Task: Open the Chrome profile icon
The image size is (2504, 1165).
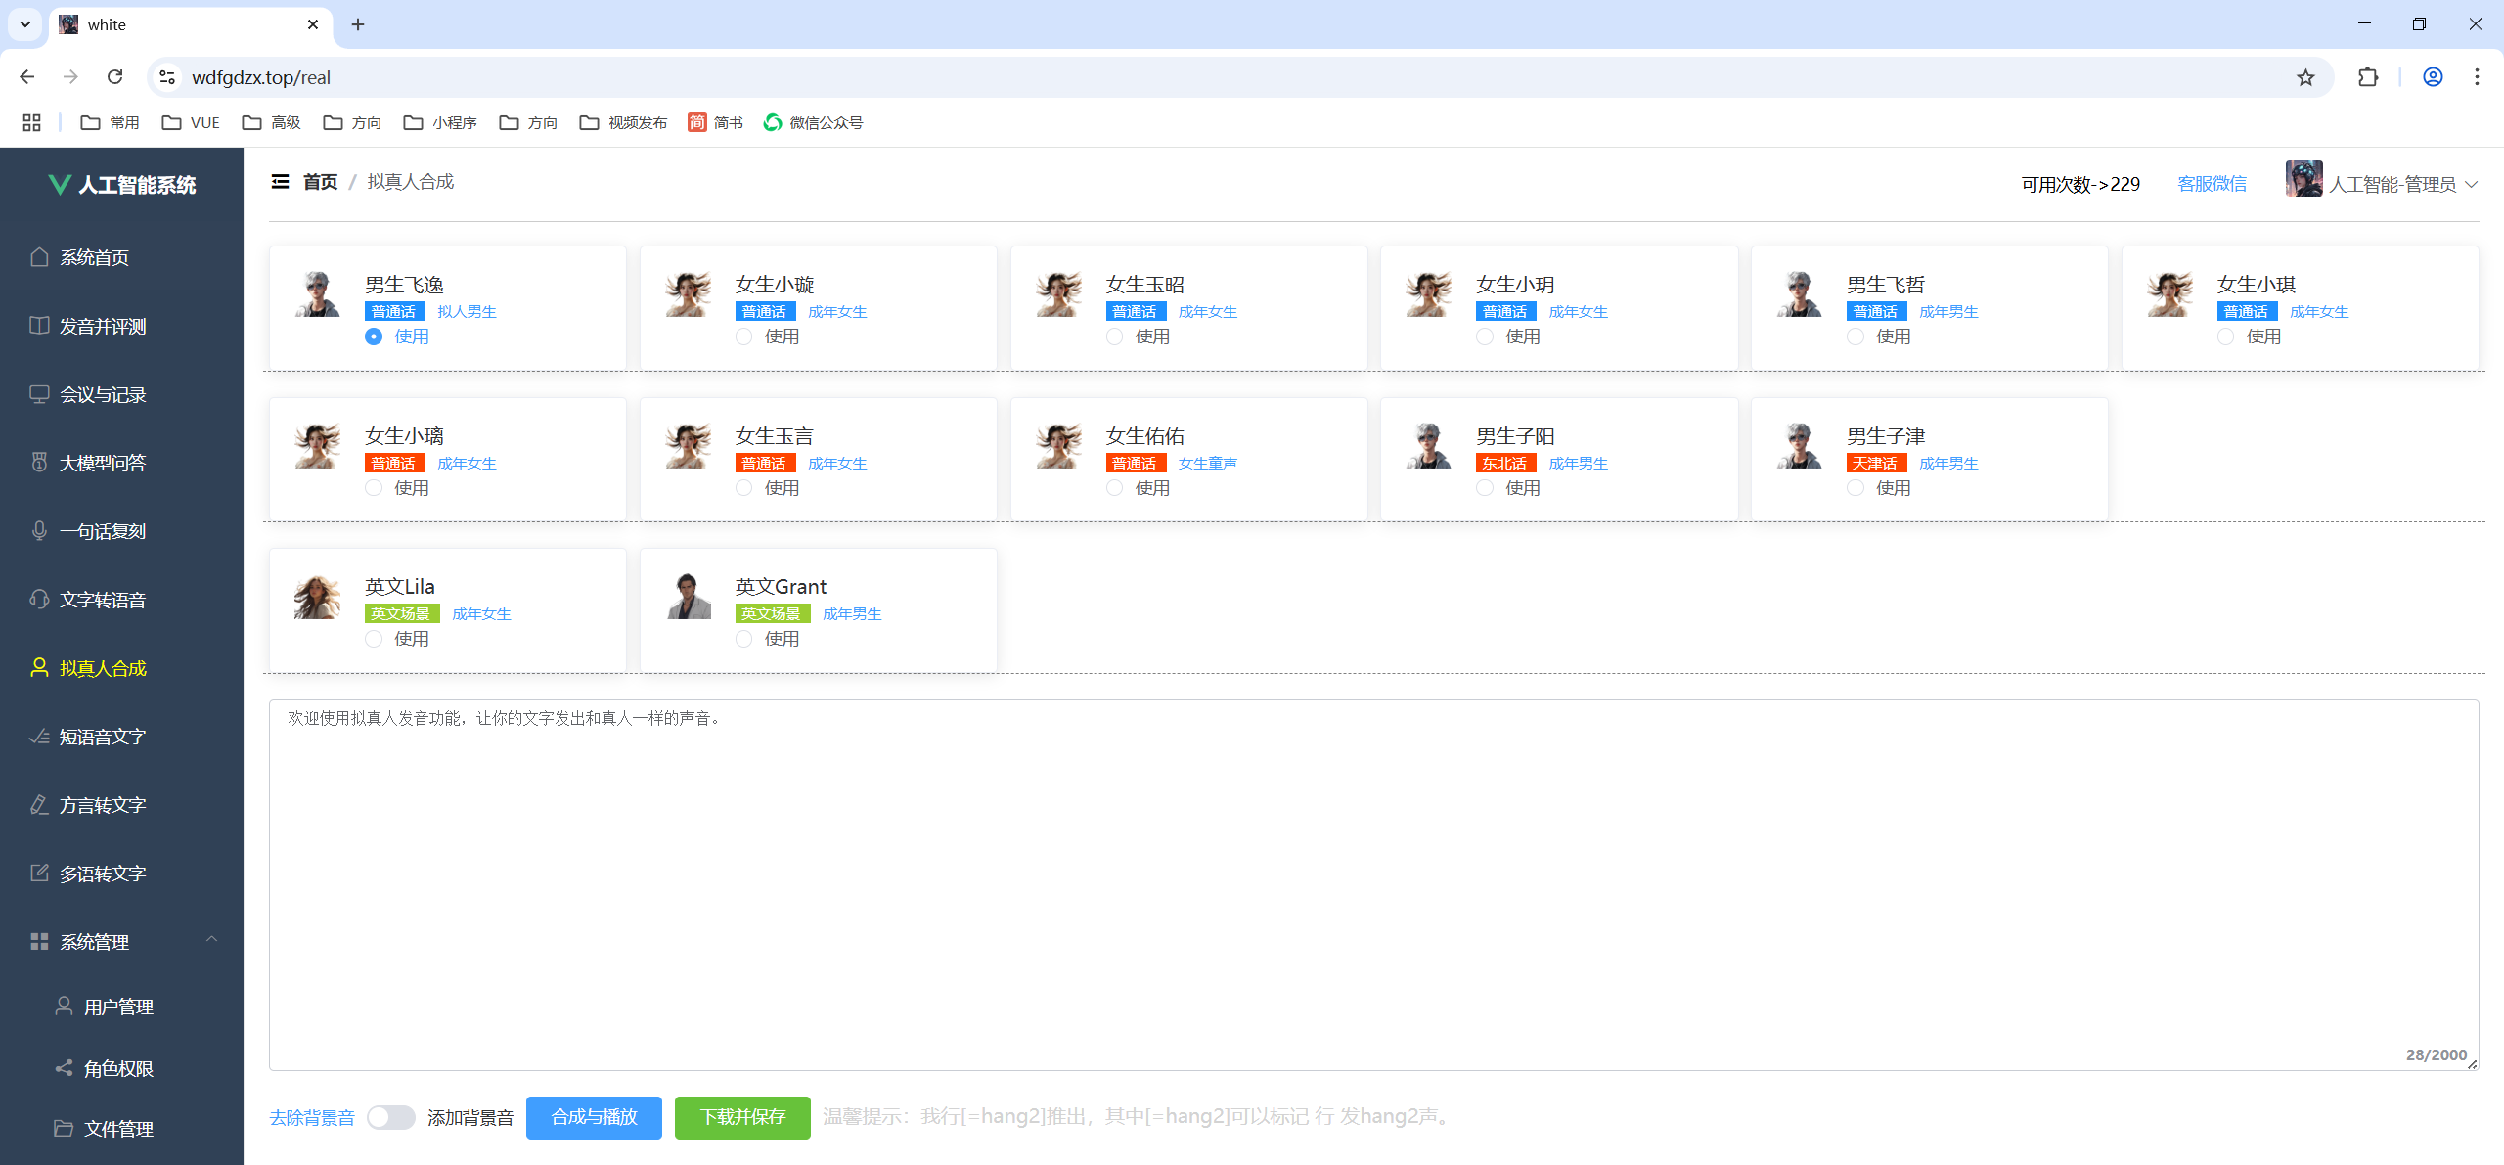Action: coord(2433,77)
